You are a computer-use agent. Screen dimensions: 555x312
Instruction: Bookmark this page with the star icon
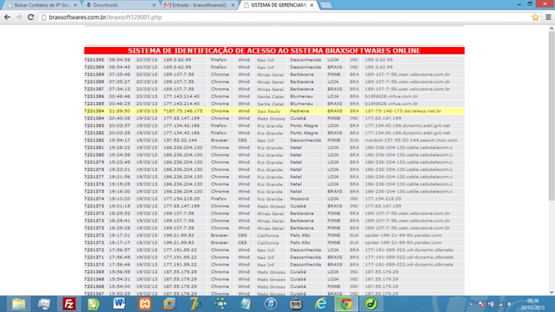click(x=535, y=17)
